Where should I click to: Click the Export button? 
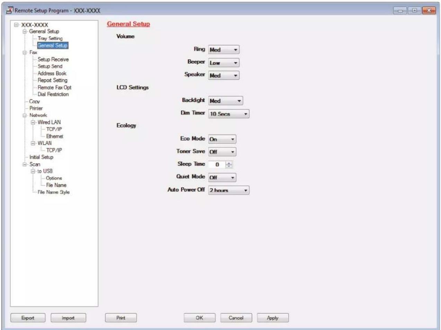pyautogui.click(x=28, y=318)
